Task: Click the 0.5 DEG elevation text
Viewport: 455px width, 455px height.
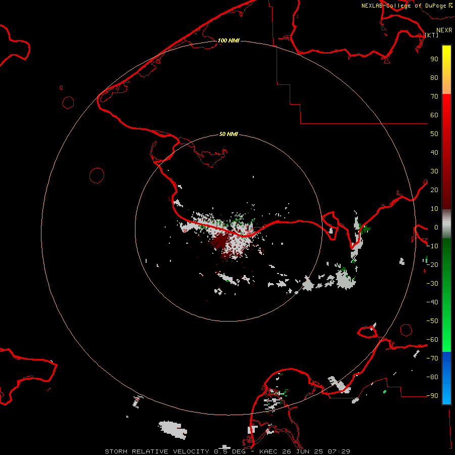Action: coord(230,451)
